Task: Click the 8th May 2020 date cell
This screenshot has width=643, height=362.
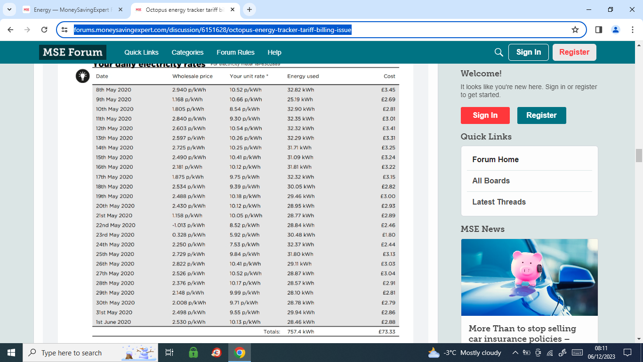Action: (113, 90)
